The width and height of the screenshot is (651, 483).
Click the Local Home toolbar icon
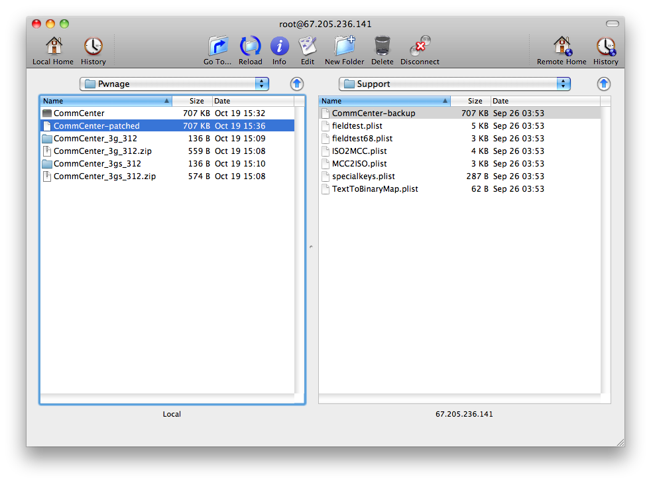pyautogui.click(x=53, y=46)
